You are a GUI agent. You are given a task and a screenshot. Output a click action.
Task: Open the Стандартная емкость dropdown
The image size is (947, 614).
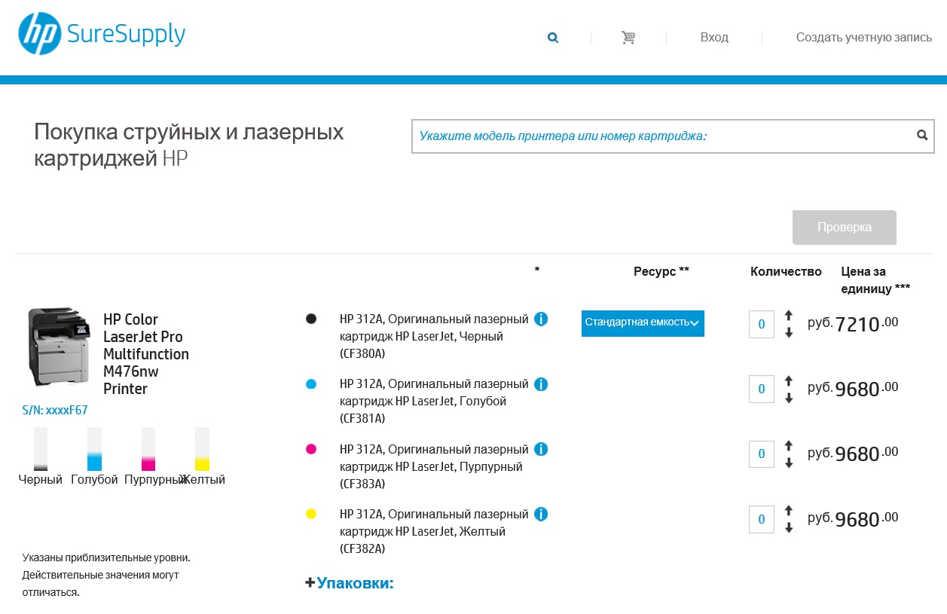[643, 322]
